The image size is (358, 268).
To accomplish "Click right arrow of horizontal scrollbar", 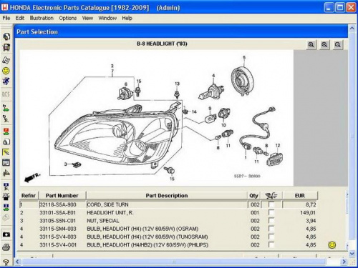I will [x=344, y=262].
